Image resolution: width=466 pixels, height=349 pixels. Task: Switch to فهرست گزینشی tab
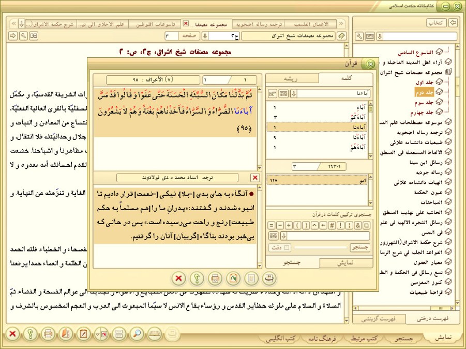[379, 320]
